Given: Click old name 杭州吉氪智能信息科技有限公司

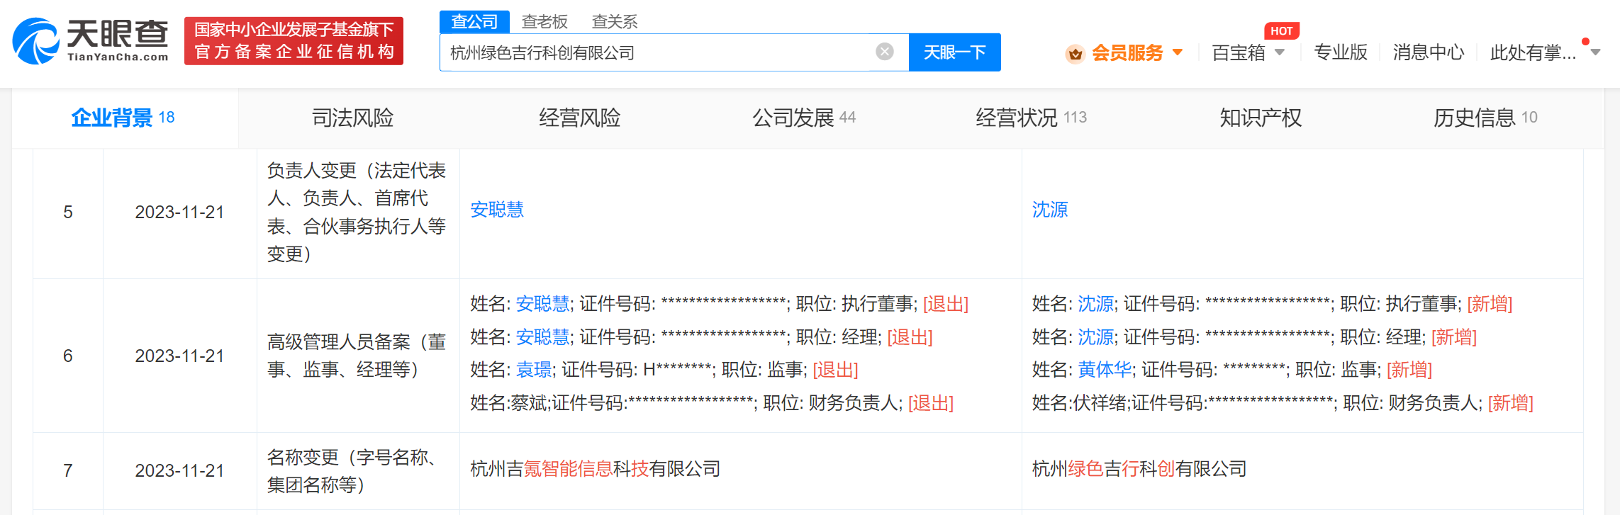Looking at the screenshot, I should 595,469.
